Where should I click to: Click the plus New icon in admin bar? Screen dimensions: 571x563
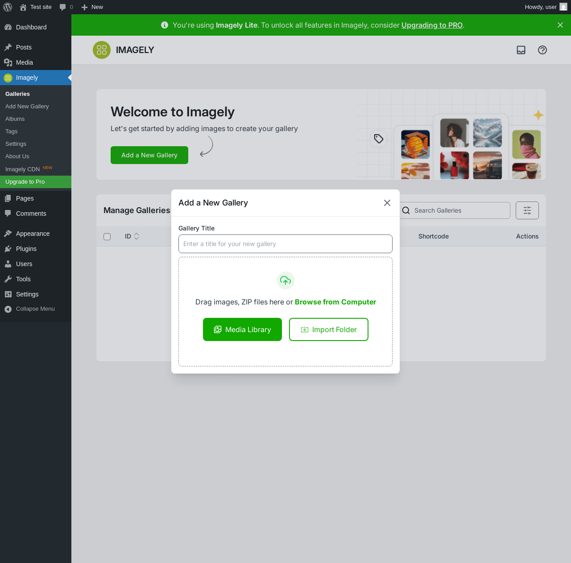point(84,7)
